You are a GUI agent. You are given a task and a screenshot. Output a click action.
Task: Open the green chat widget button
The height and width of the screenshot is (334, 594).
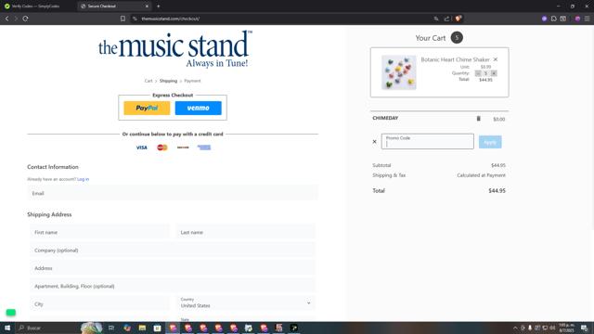(10, 313)
